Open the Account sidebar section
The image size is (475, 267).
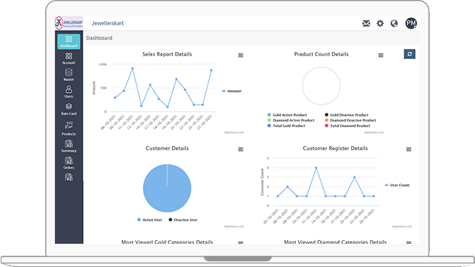(69, 58)
